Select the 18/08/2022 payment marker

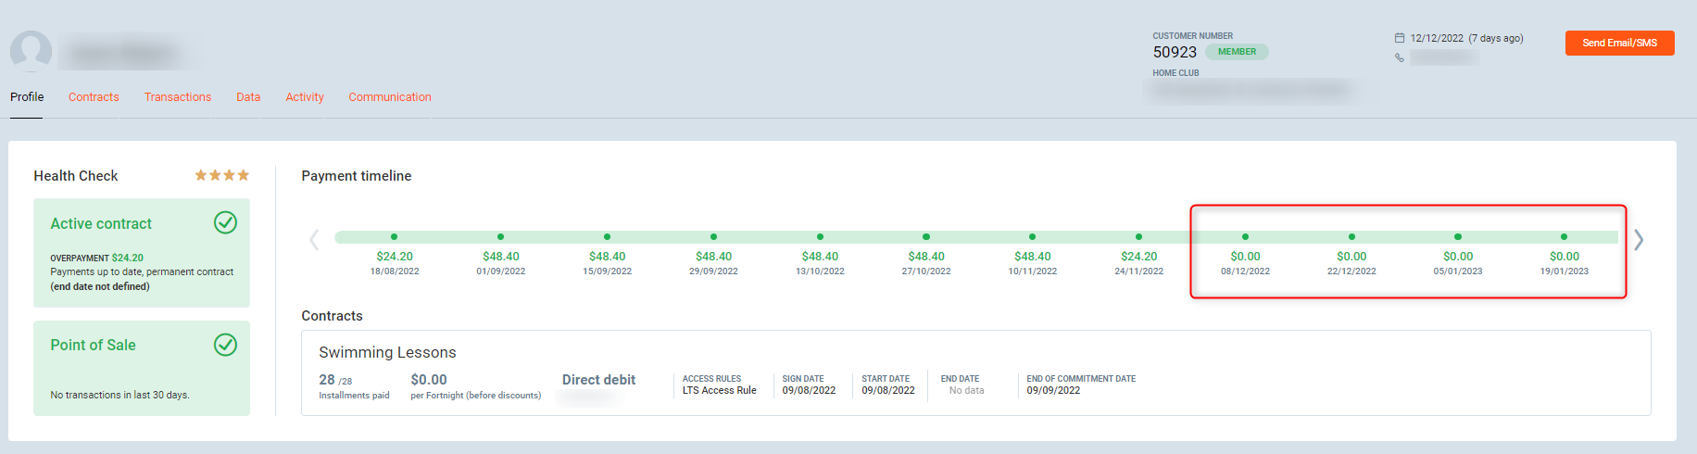click(x=395, y=237)
